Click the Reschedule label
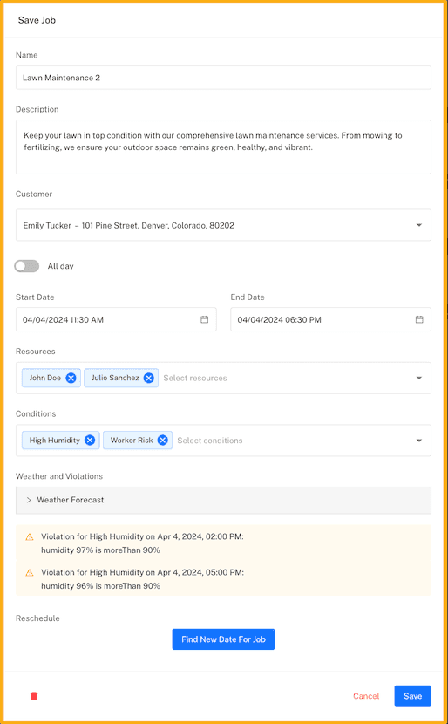448x724 pixels. pos(37,618)
